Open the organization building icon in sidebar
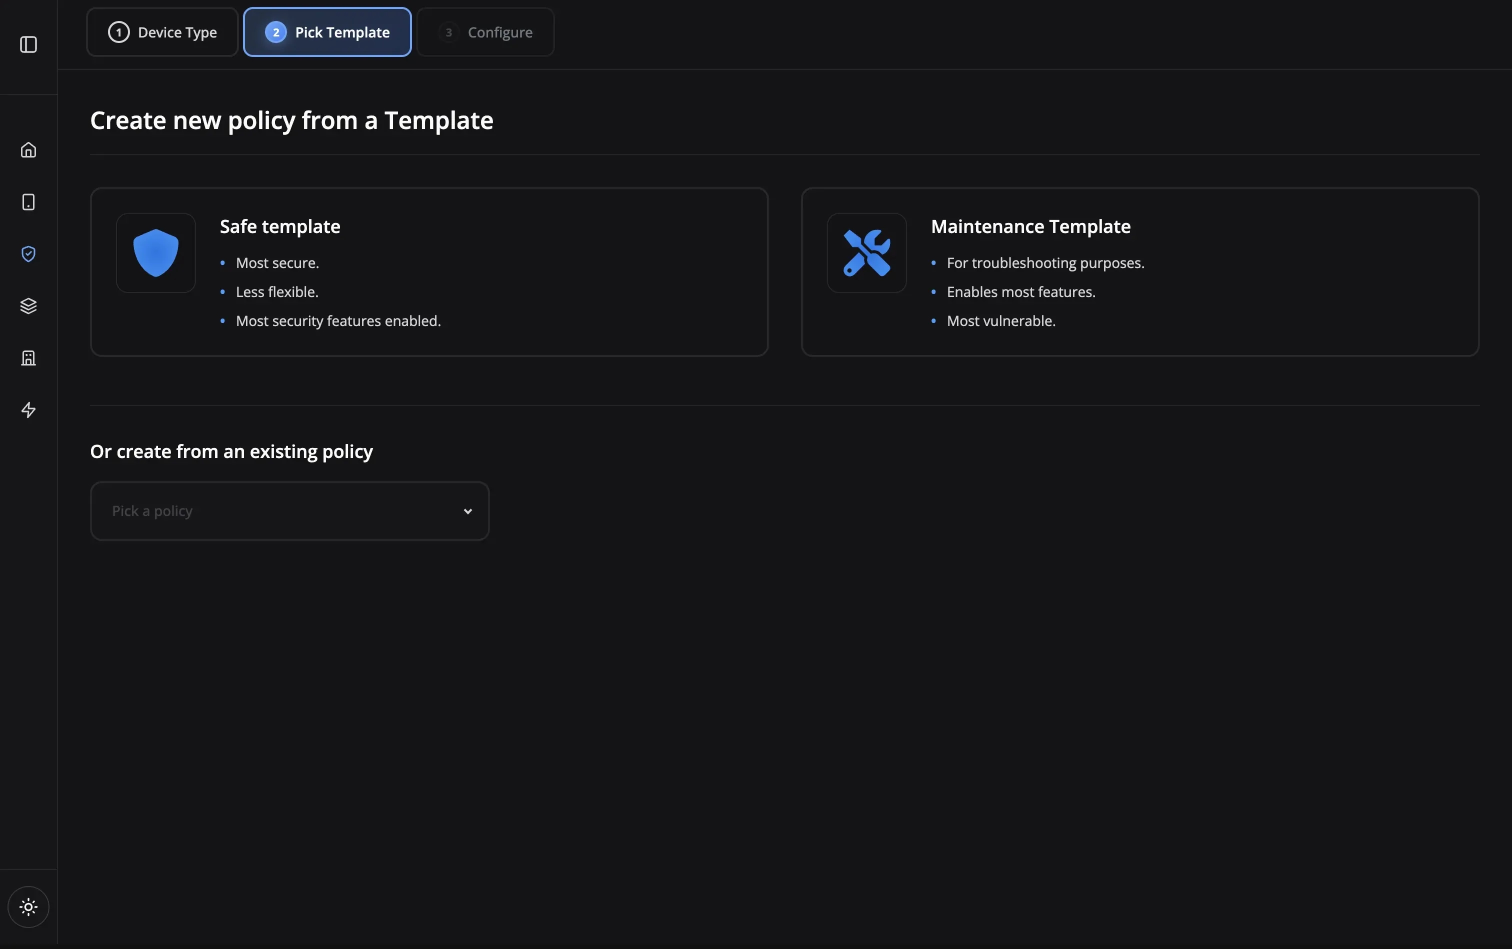1512x949 pixels. tap(28, 358)
